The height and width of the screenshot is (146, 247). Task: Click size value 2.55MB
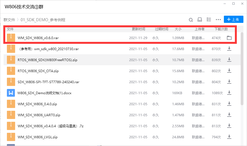point(178,126)
